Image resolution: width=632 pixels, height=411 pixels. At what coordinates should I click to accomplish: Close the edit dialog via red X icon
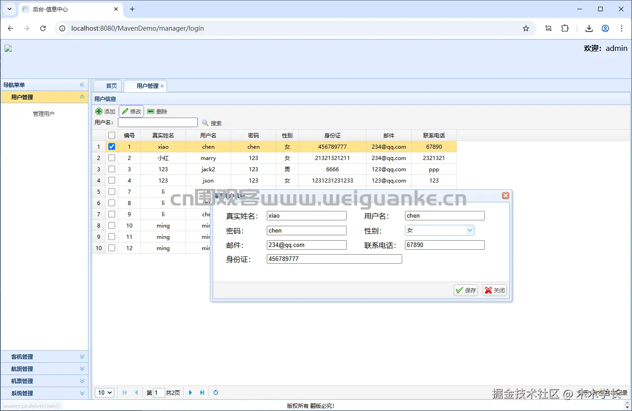505,195
